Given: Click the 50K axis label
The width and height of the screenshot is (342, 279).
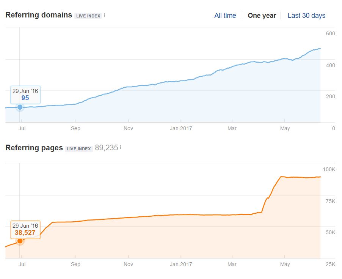Looking at the screenshot, I should (x=330, y=232).
